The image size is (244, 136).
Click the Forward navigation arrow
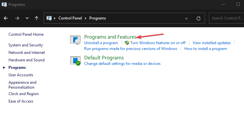pos(17,18)
